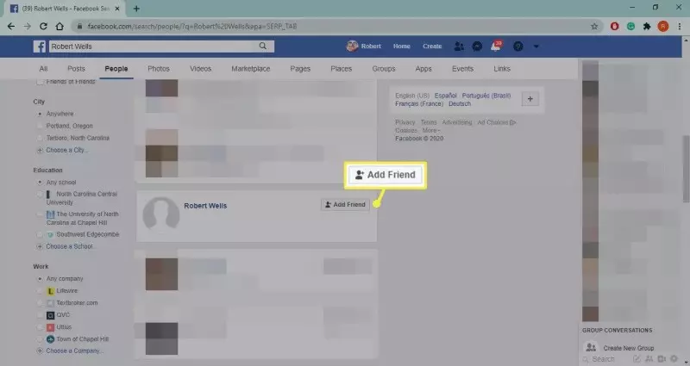The image size is (690, 366).
Task: Click the Facebook logo icon
Action: coord(39,47)
